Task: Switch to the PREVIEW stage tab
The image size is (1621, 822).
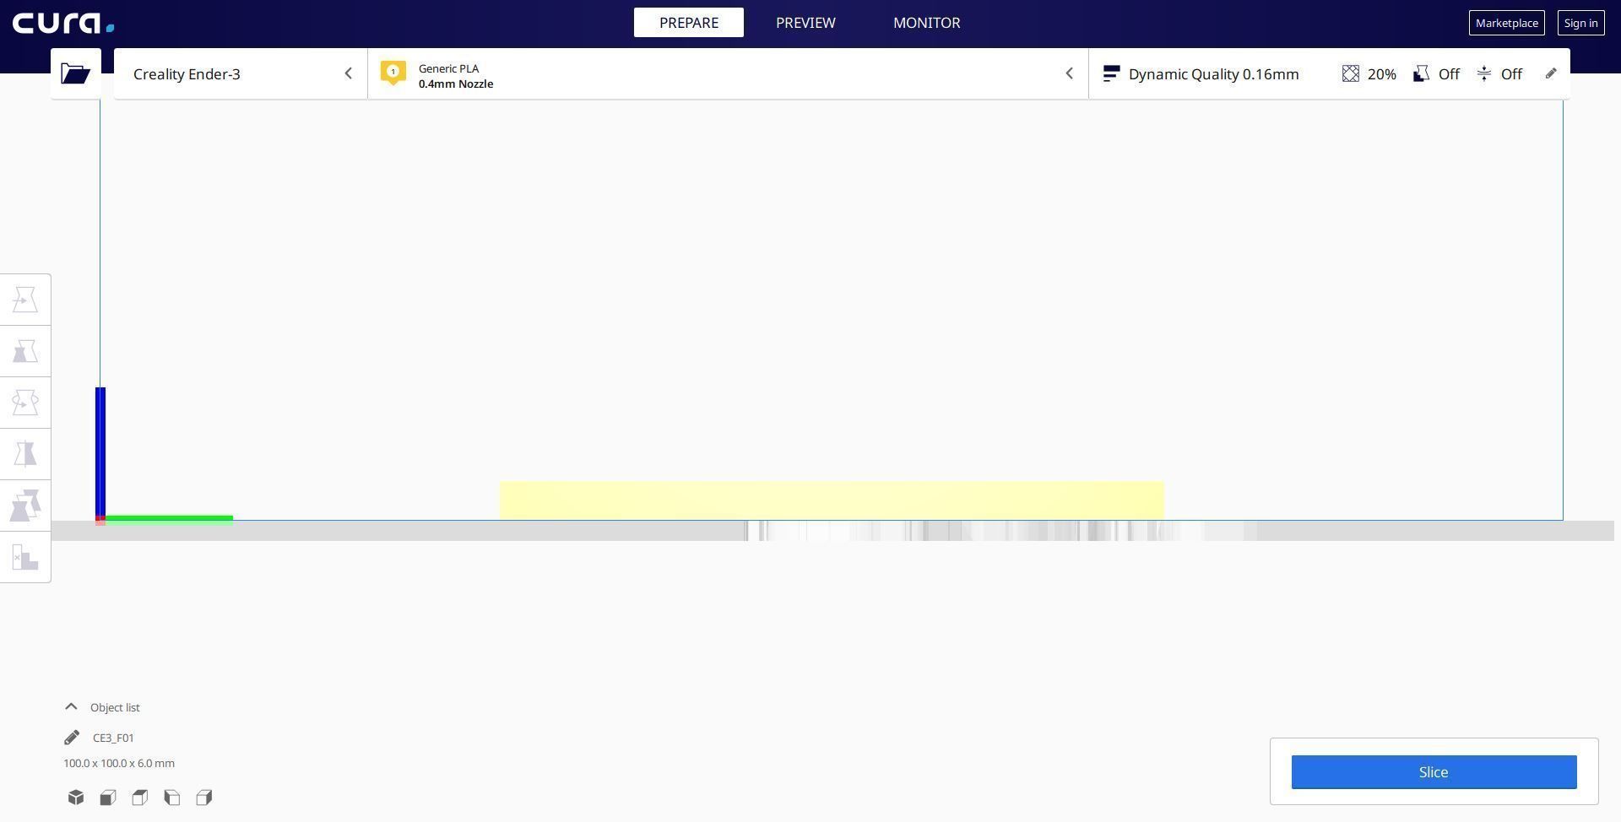Action: tap(805, 23)
